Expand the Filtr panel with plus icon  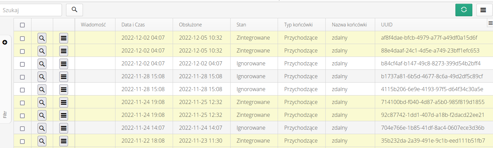point(5,42)
